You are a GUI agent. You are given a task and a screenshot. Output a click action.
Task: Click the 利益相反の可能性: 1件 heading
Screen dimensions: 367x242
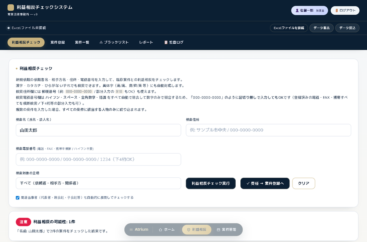coord(54,222)
